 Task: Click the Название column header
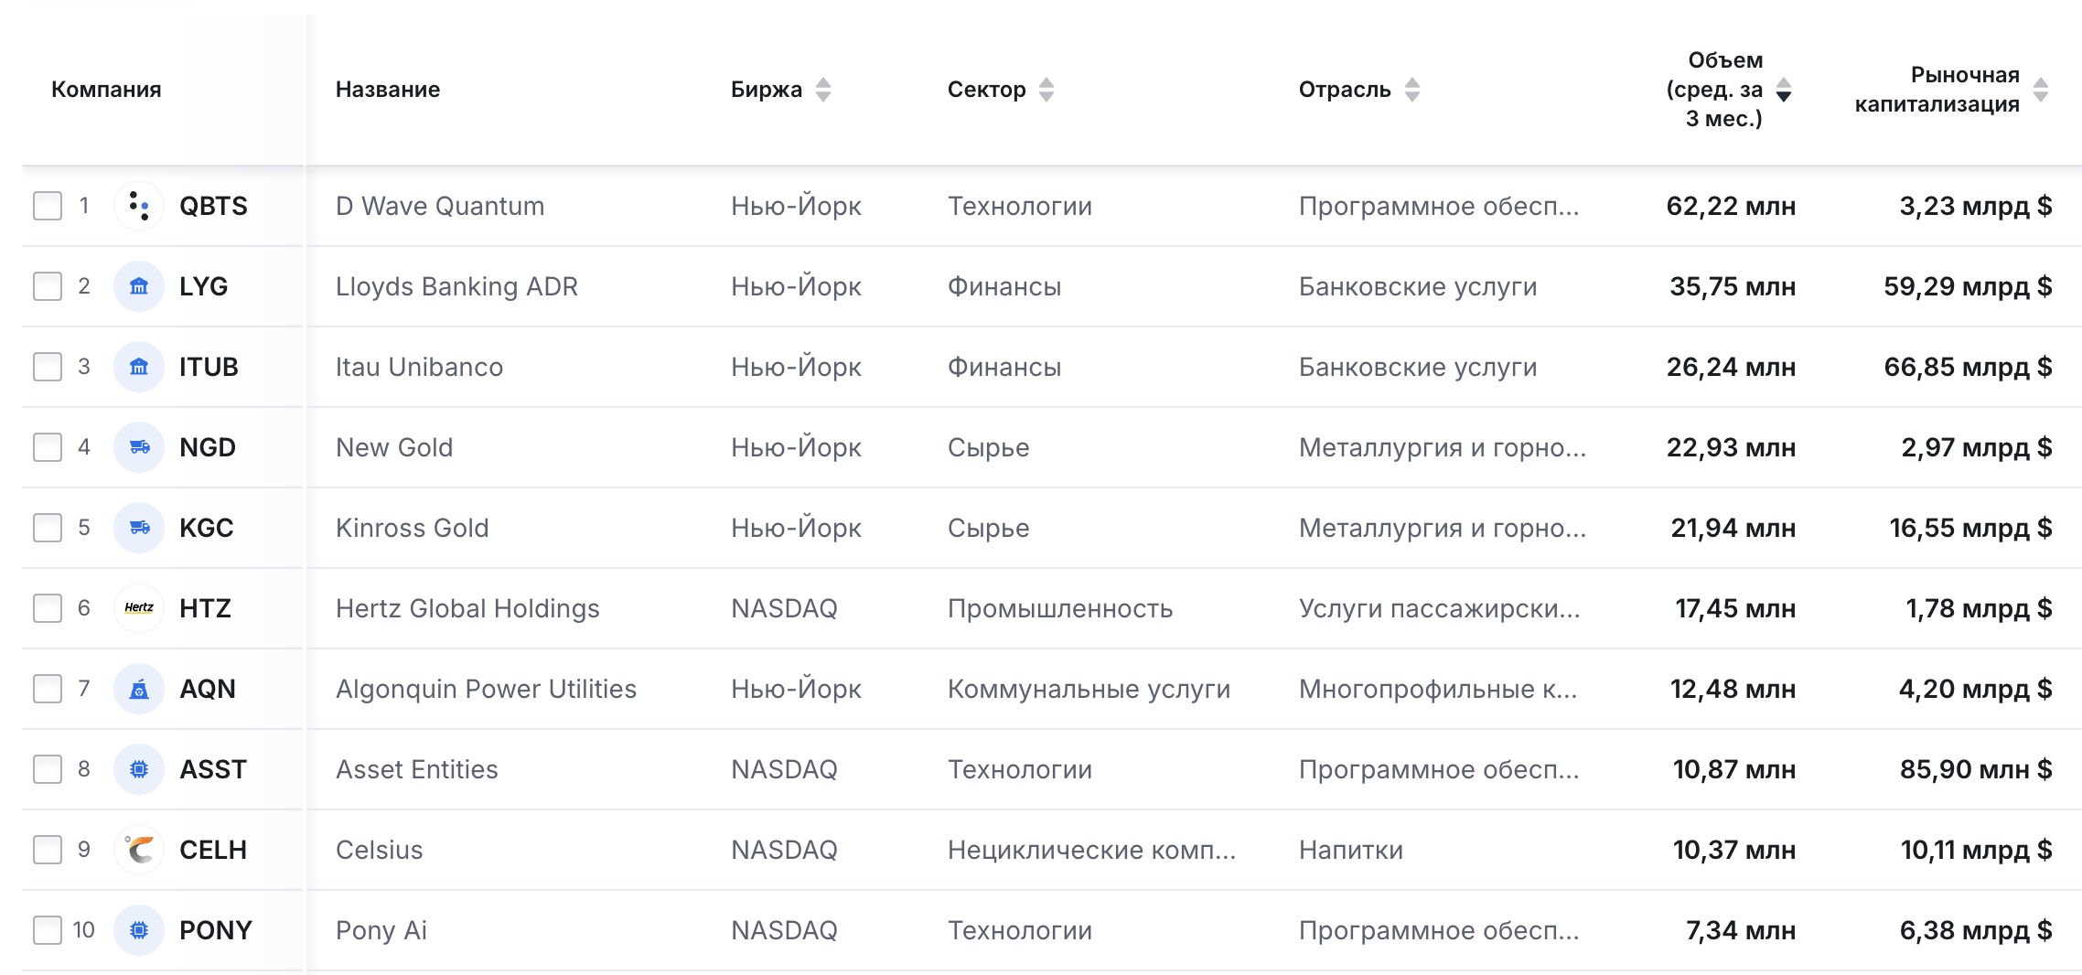388,90
